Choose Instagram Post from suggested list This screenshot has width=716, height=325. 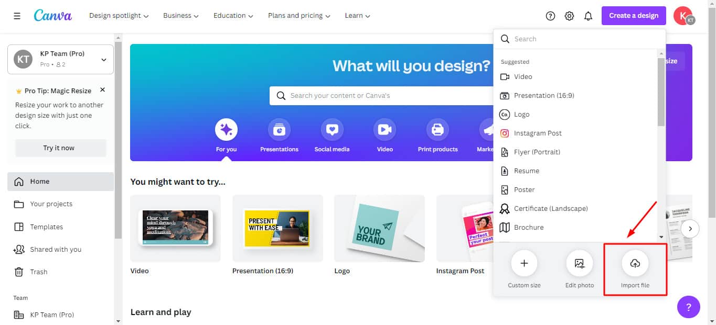(538, 133)
